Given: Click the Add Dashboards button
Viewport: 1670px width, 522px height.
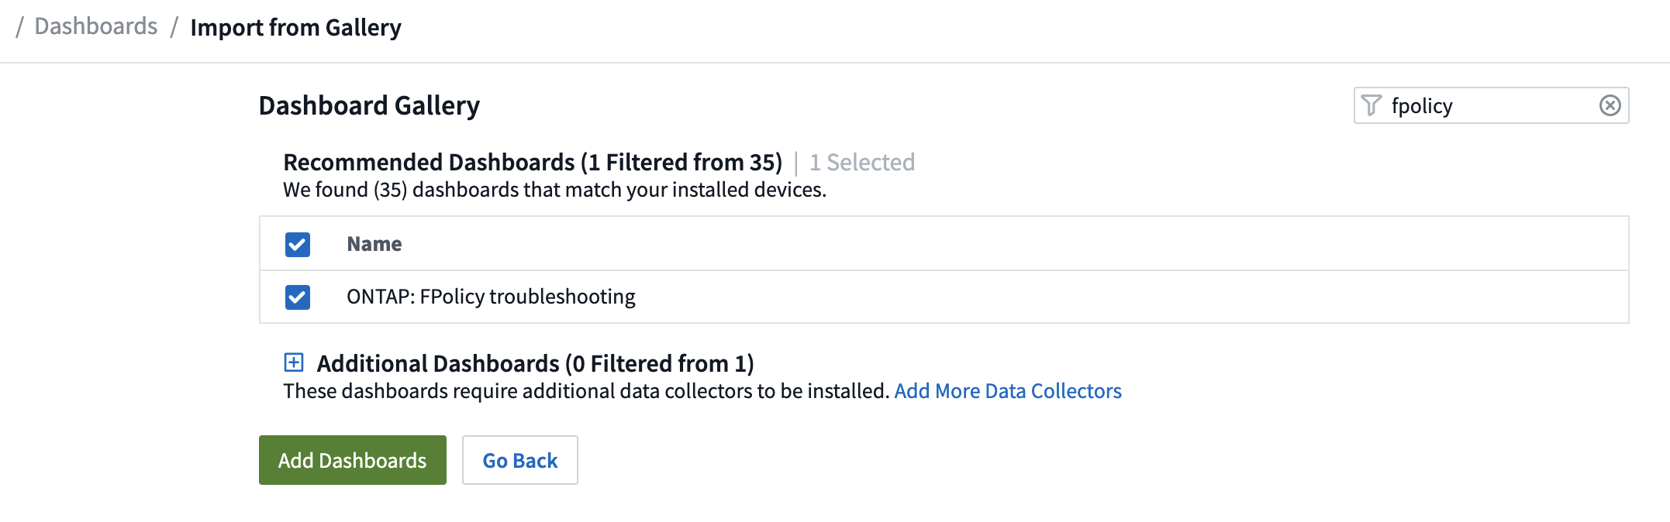Looking at the screenshot, I should coord(353,460).
